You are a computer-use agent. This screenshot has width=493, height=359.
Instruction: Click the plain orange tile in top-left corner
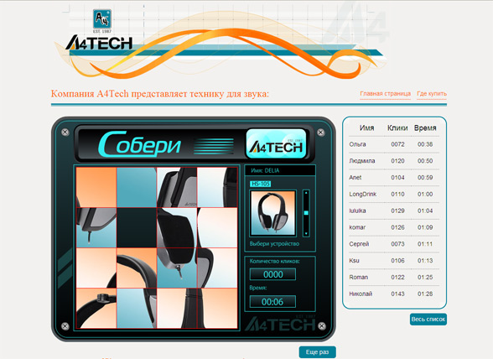tap(96, 187)
